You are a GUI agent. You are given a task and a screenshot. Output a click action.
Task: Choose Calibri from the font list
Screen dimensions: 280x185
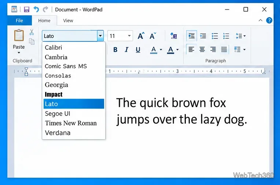point(74,48)
